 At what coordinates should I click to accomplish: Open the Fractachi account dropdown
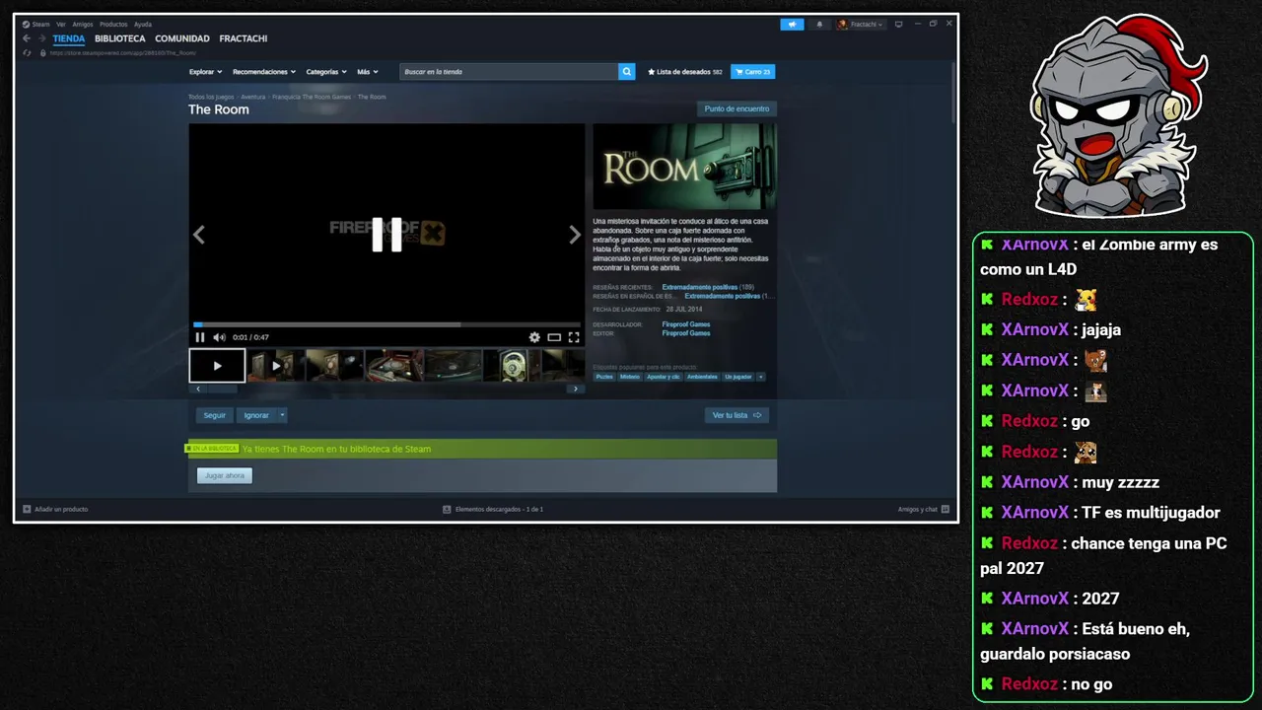pos(861,24)
